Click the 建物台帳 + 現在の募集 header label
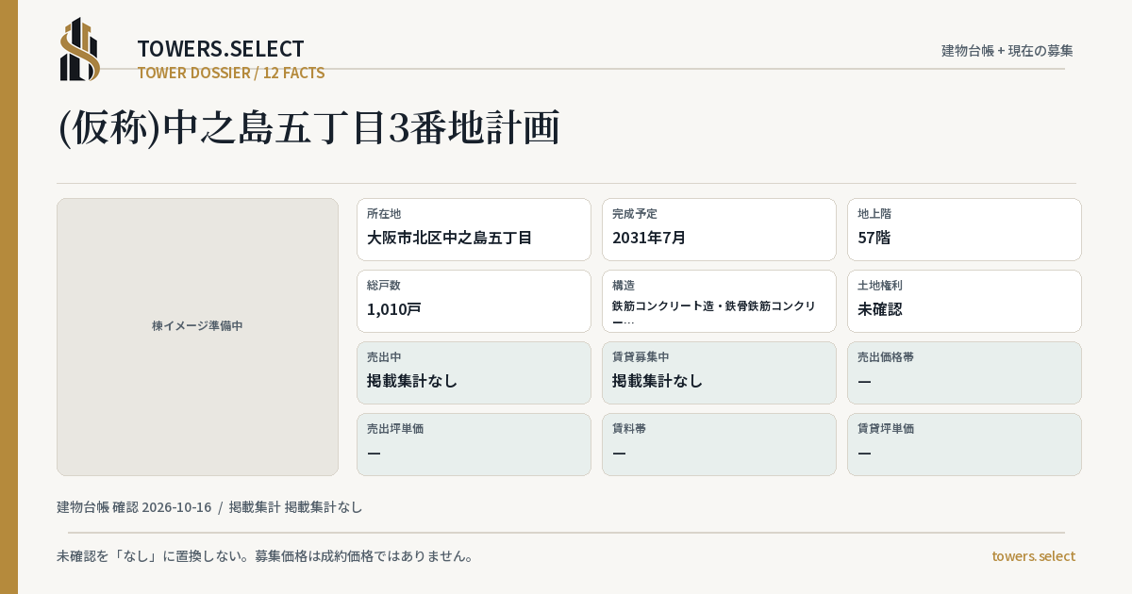 (x=1007, y=50)
